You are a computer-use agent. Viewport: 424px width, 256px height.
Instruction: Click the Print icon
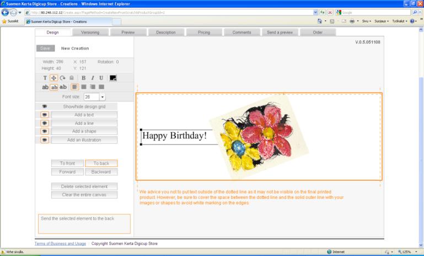(352, 21)
